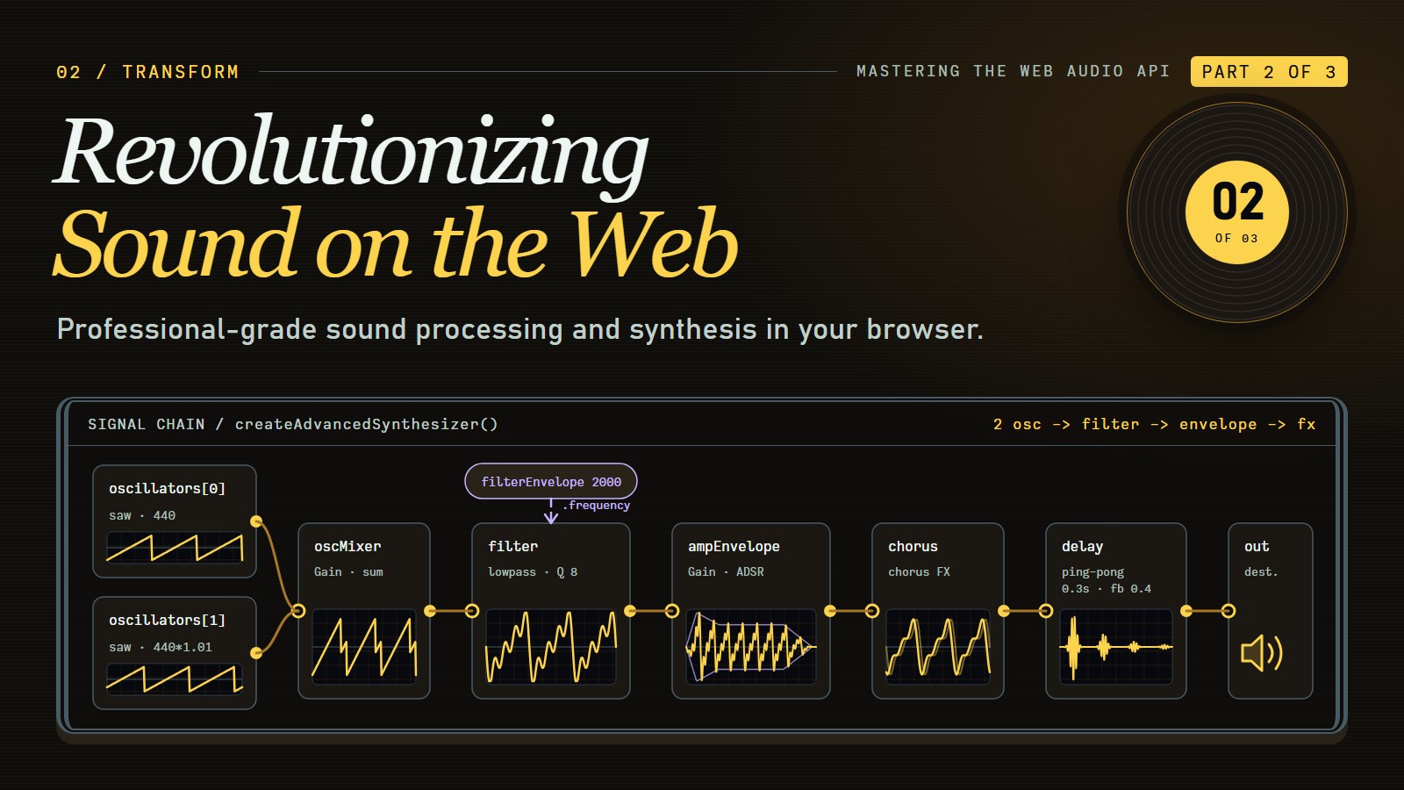Click the PART 2 OF 3 badge

[1269, 72]
